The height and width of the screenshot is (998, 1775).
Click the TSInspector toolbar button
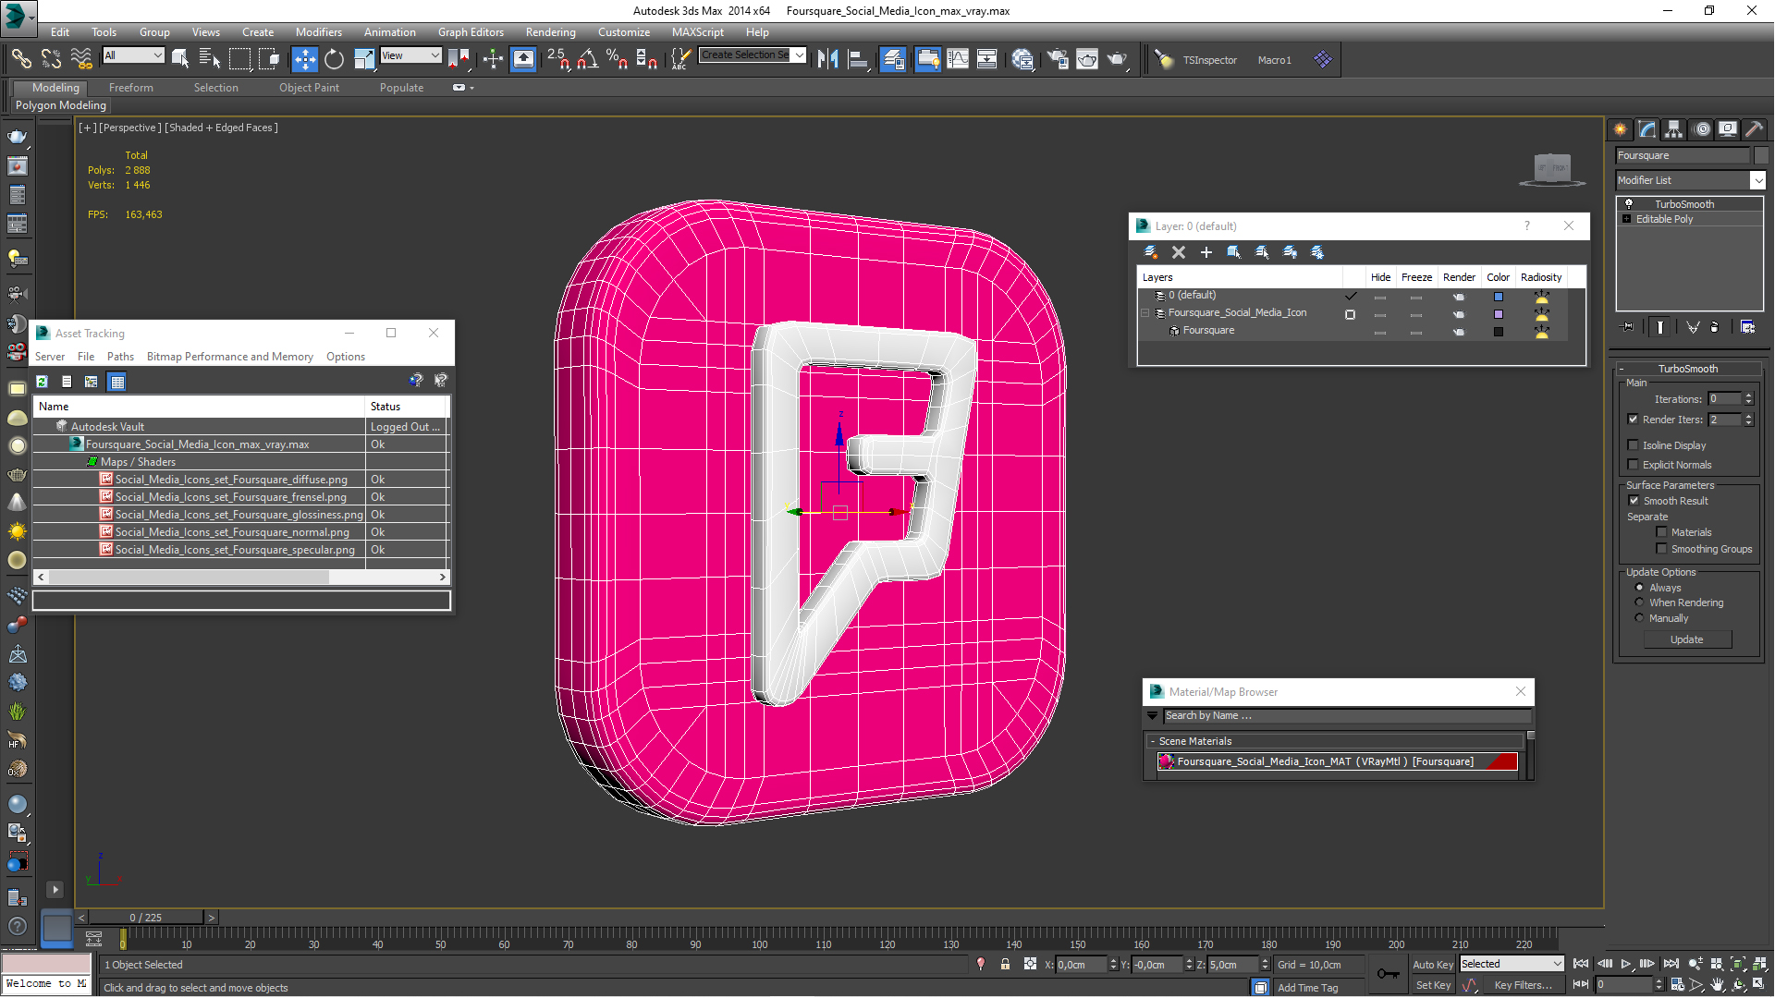click(1209, 60)
